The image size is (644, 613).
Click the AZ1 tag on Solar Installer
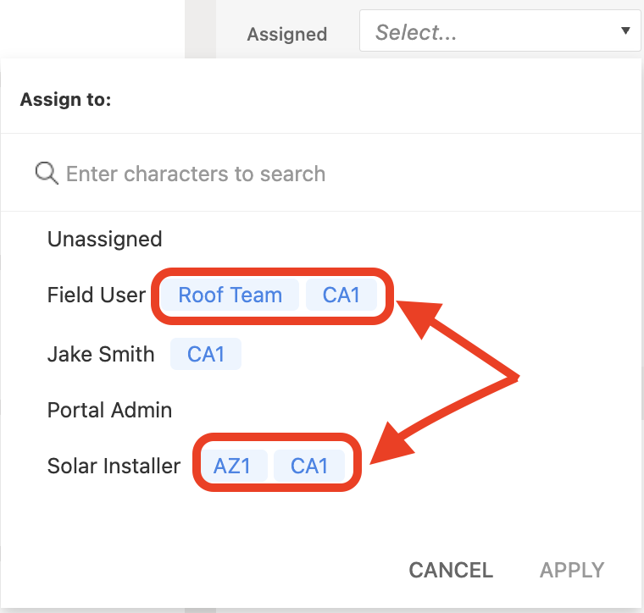(232, 466)
